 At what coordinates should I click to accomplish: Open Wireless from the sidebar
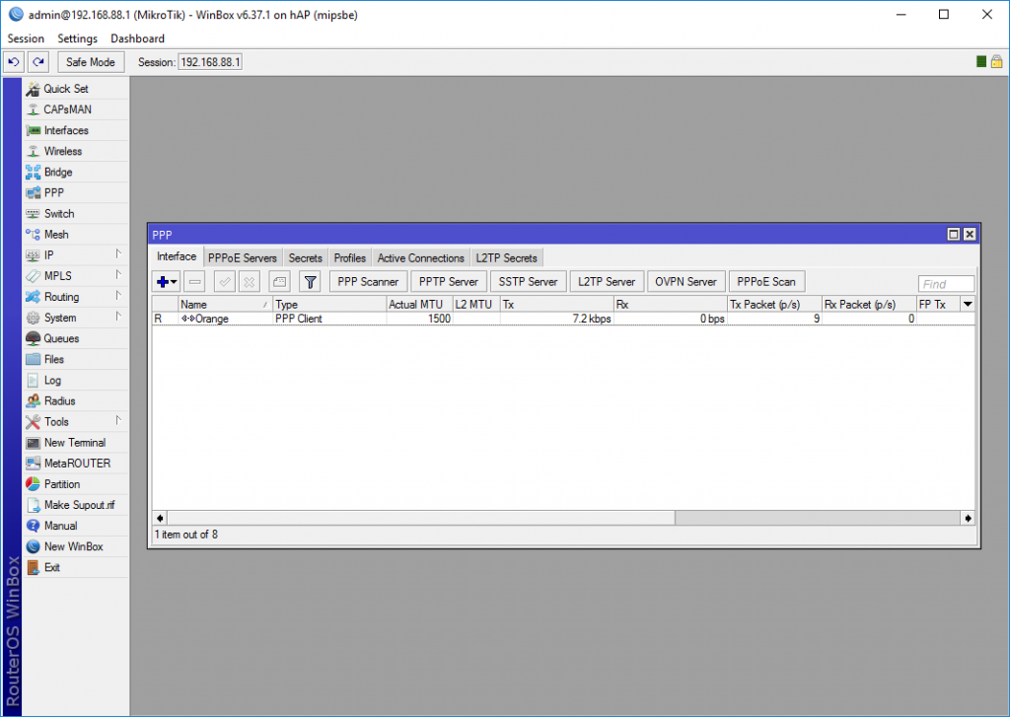click(x=63, y=151)
